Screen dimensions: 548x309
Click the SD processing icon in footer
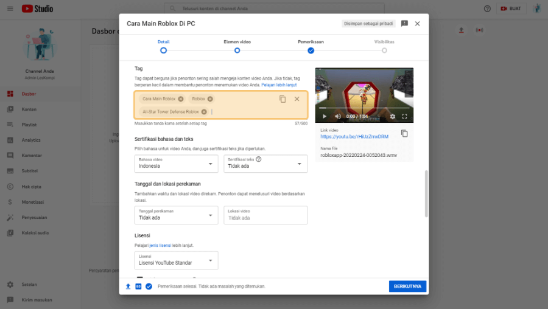[138, 286]
